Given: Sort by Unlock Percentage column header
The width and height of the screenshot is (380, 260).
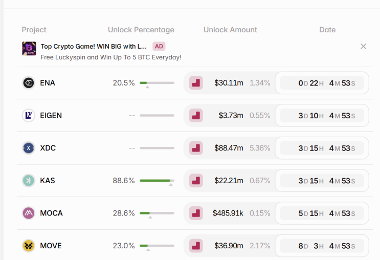Looking at the screenshot, I should tap(141, 30).
